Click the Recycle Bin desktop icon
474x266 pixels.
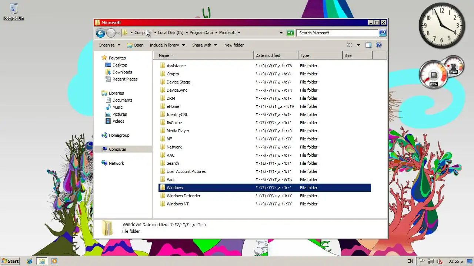[x=14, y=12]
